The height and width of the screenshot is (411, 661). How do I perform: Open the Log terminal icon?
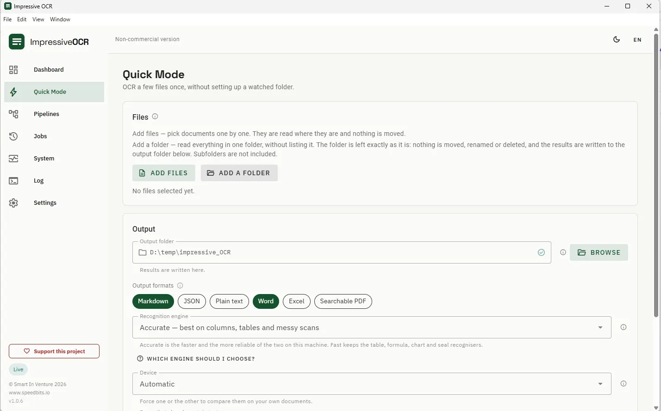coord(13,181)
